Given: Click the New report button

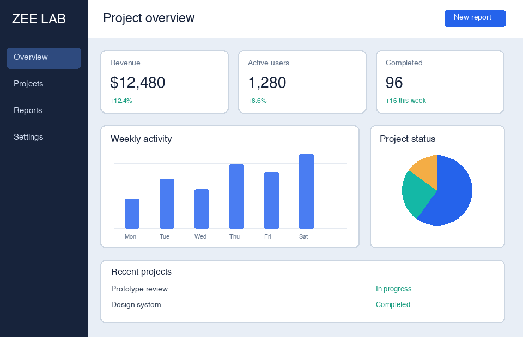Looking at the screenshot, I should click(475, 18).
